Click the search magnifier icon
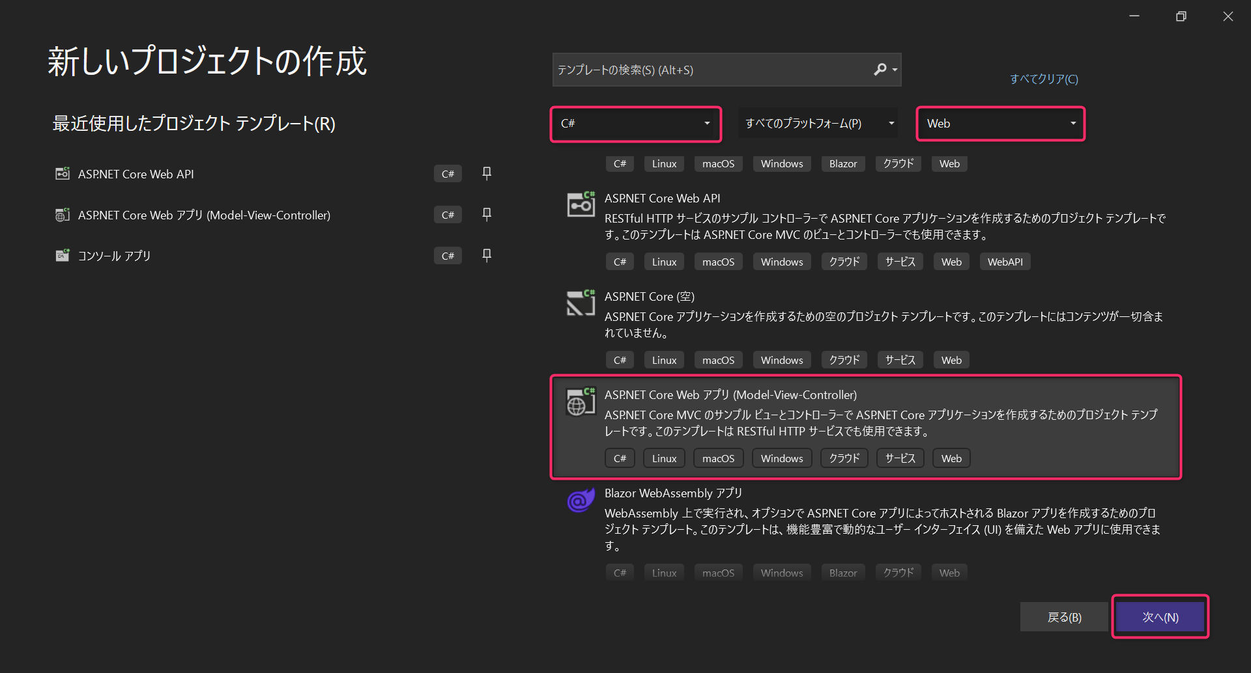 coord(880,69)
